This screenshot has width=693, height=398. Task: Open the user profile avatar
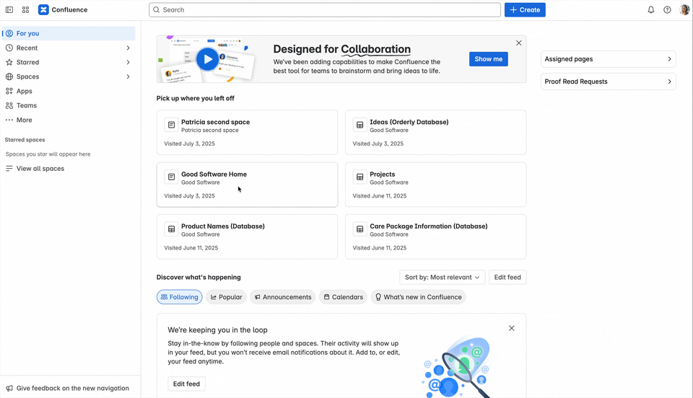coord(684,9)
